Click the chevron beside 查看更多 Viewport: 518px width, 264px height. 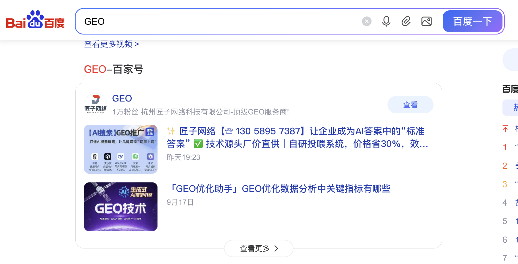coord(277,248)
